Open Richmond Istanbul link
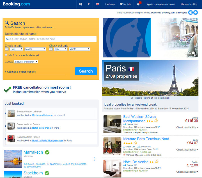Image resolution: width=202 pixels, height=178 pixels. 43,115
